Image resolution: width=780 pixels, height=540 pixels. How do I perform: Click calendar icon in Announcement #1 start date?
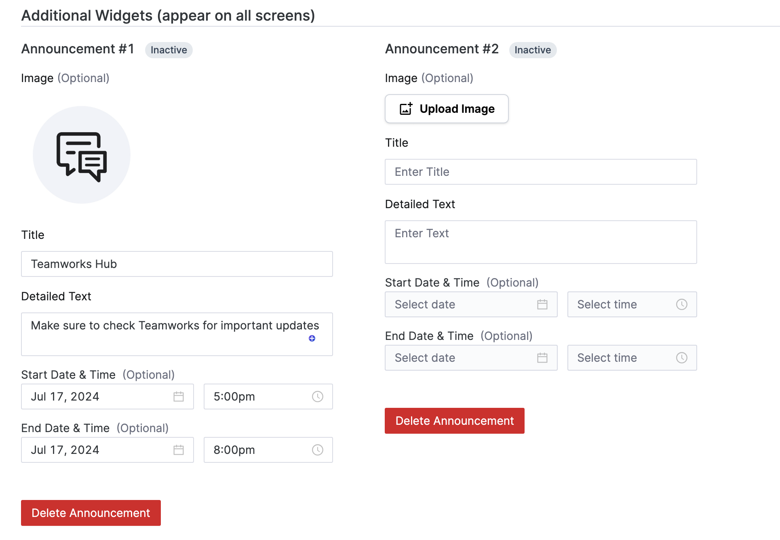point(178,397)
